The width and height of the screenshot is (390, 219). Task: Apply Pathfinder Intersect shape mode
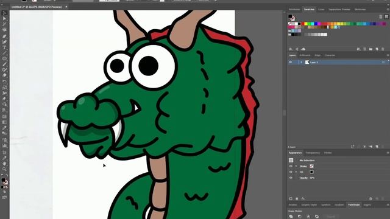pos(308,217)
